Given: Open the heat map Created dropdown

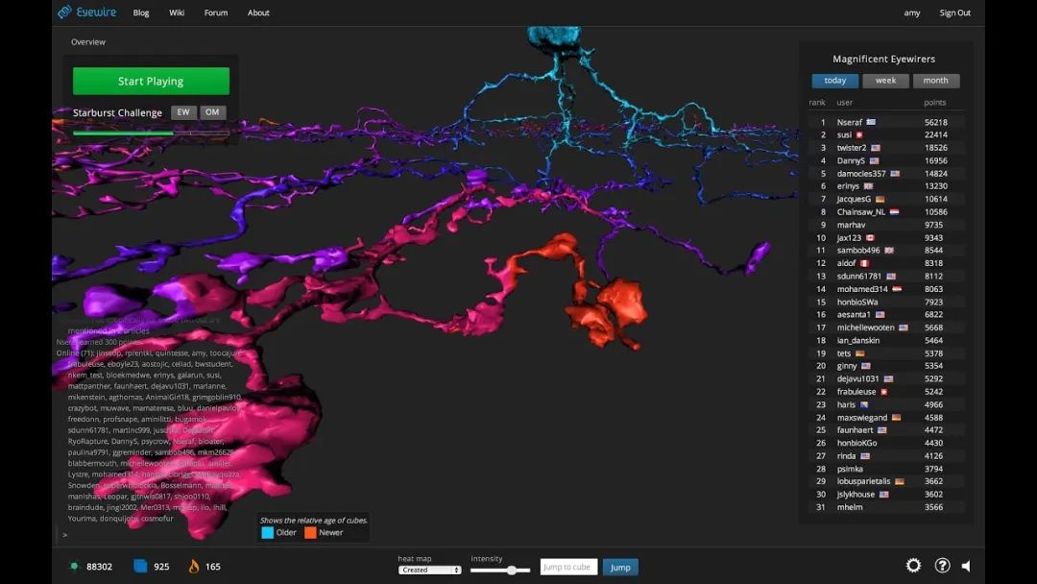Looking at the screenshot, I should tap(429, 571).
